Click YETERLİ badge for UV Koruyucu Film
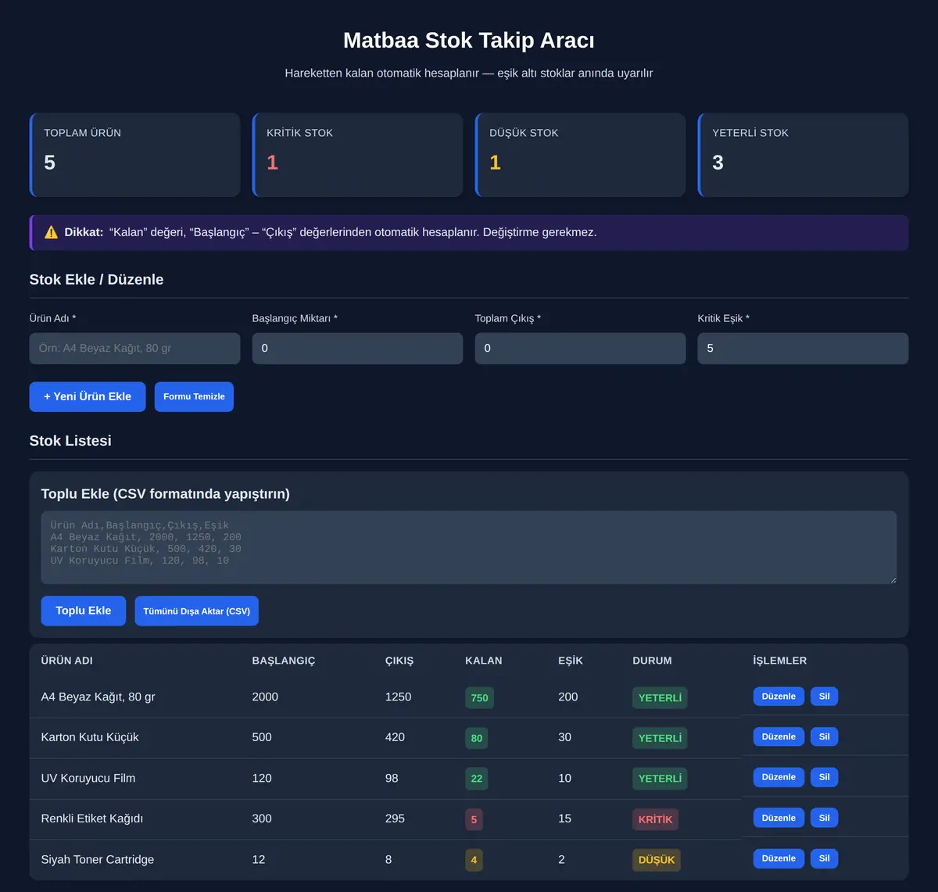The image size is (938, 892). (660, 779)
